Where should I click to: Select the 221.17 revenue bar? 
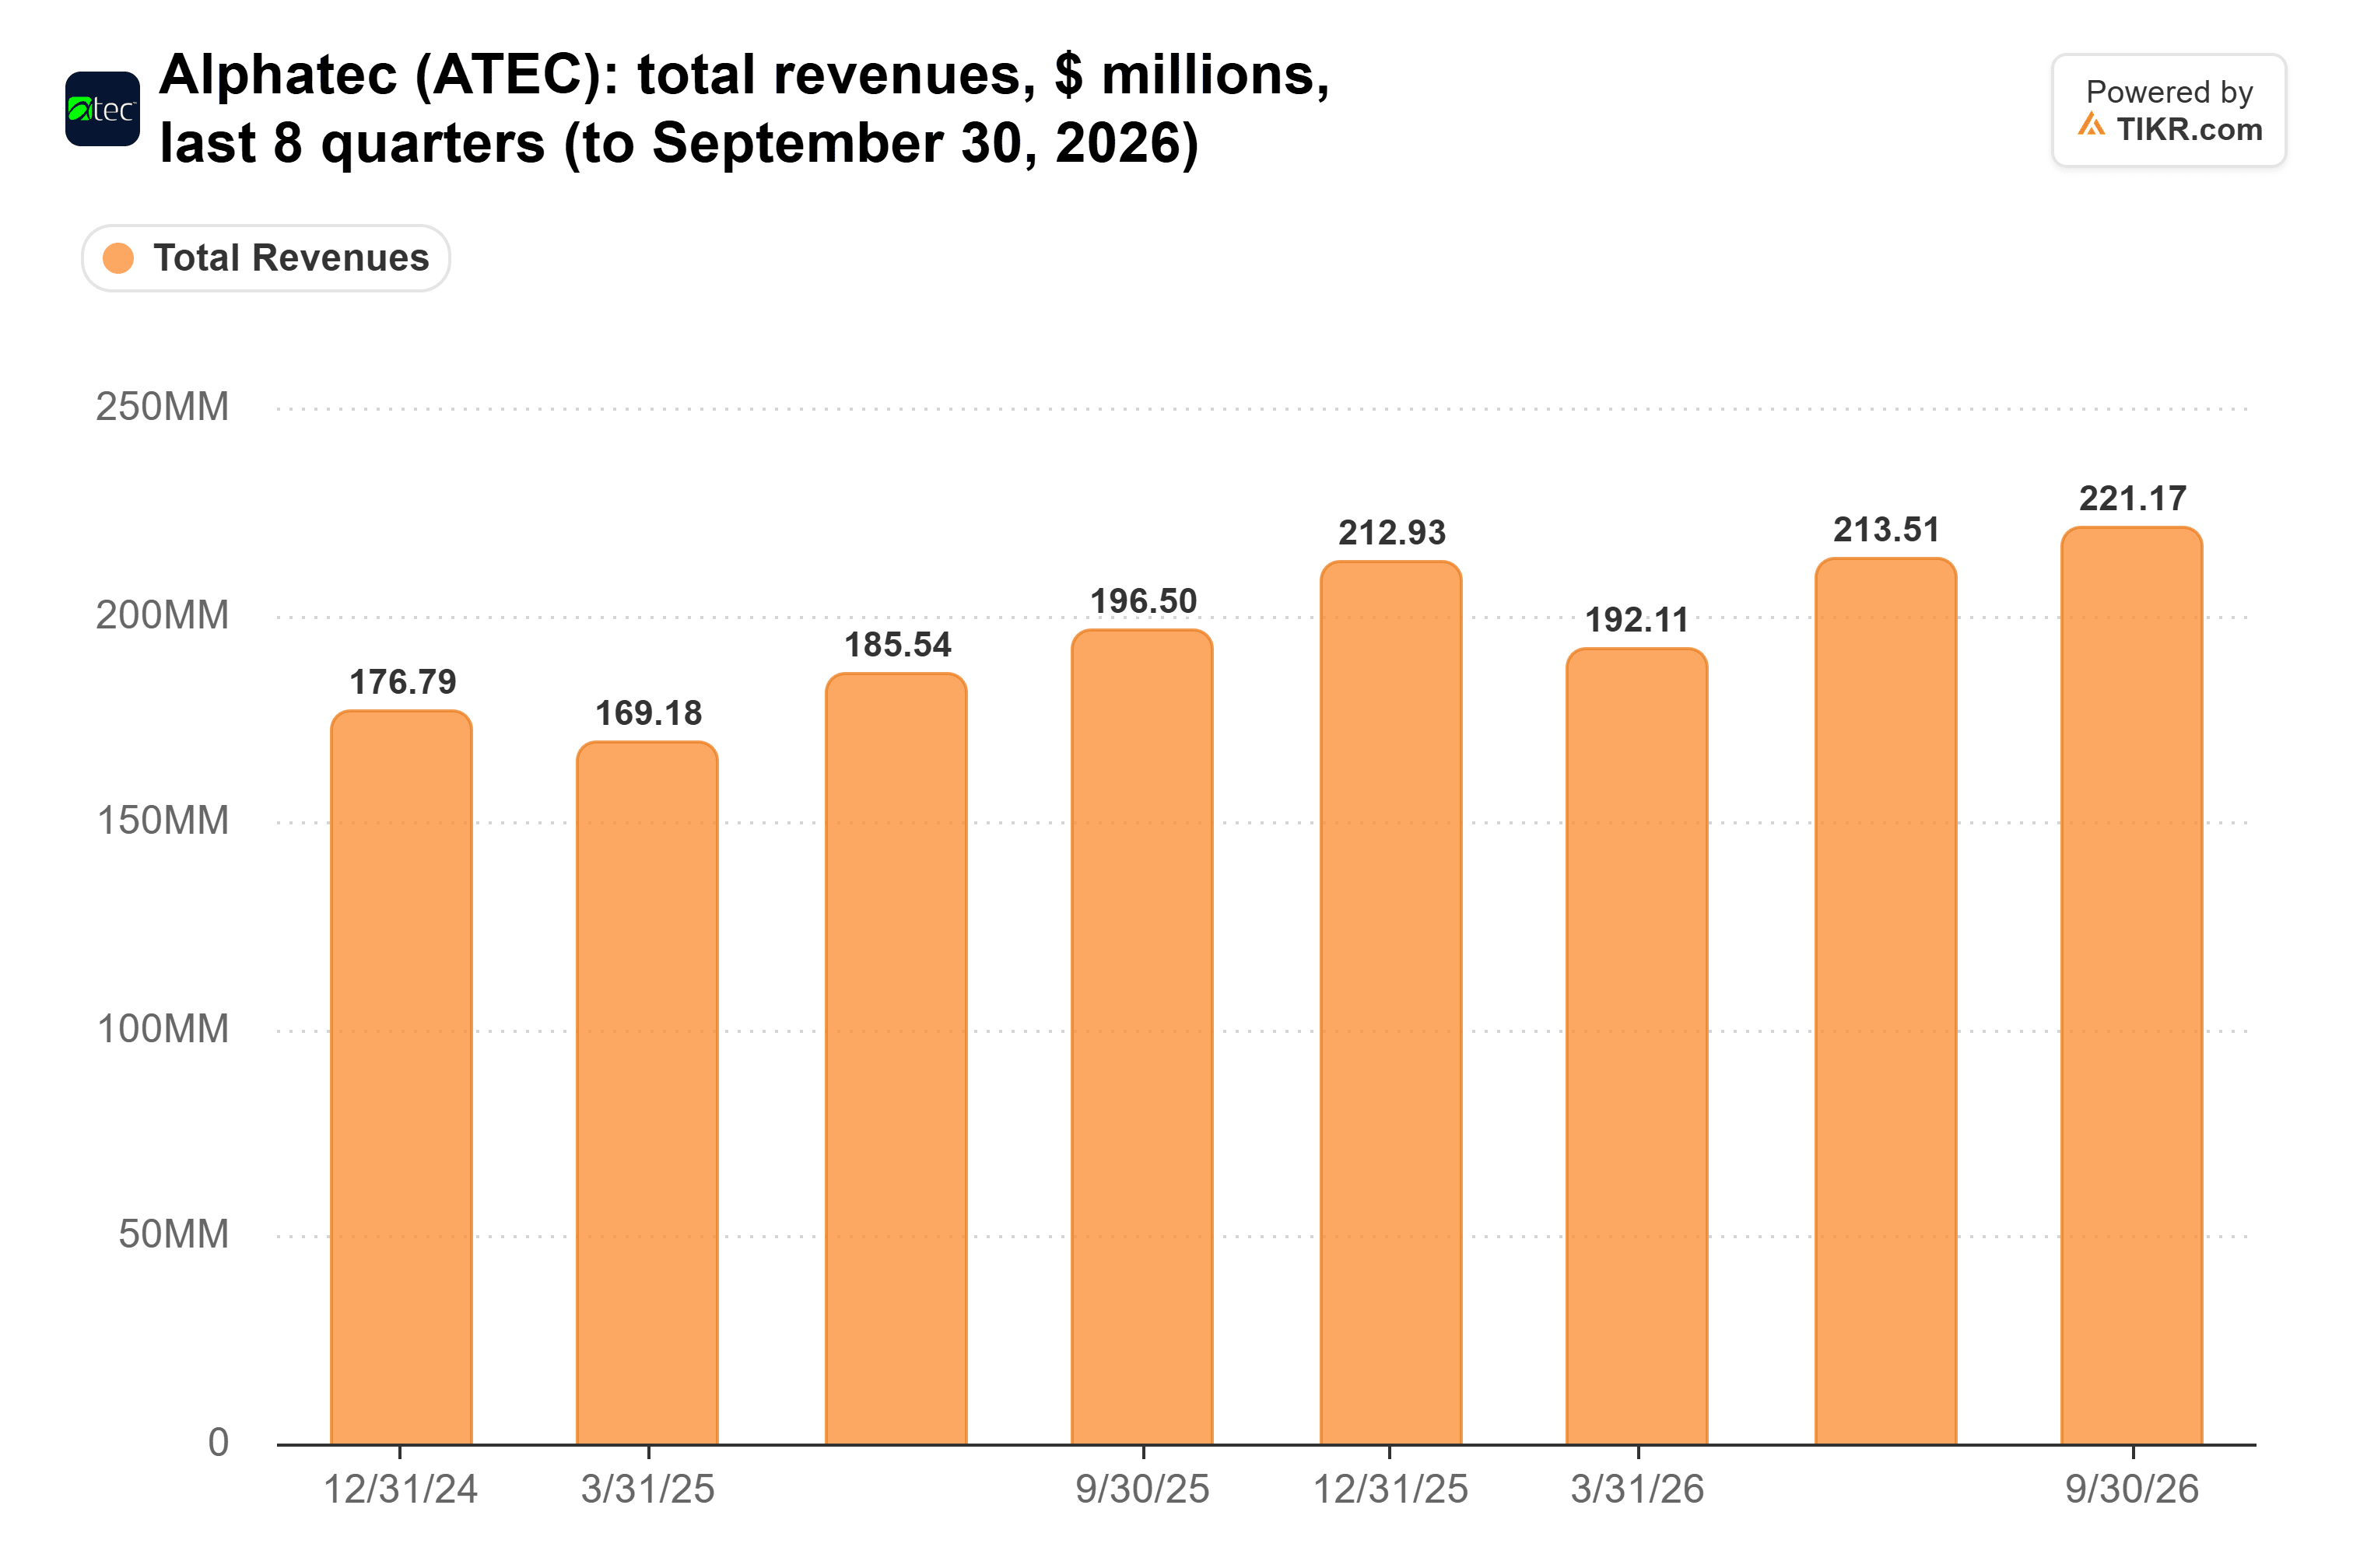[x=2132, y=986]
